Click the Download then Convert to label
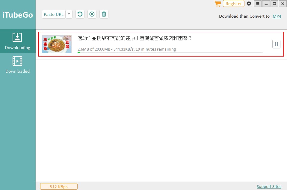 click(244, 16)
